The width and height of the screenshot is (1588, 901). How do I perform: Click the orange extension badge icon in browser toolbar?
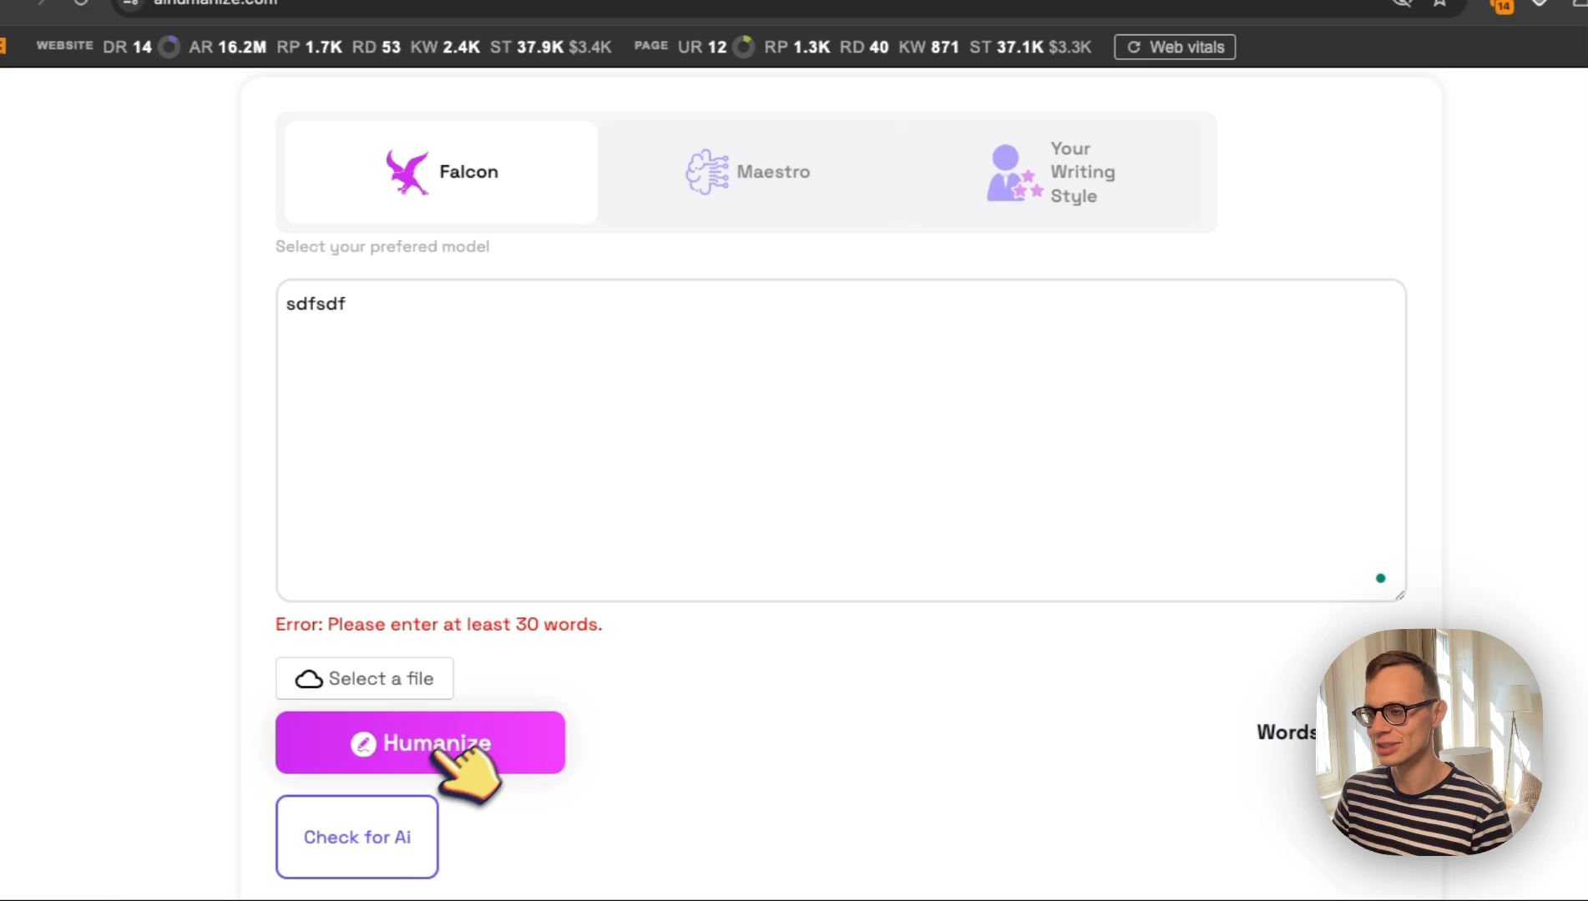tap(1503, 5)
